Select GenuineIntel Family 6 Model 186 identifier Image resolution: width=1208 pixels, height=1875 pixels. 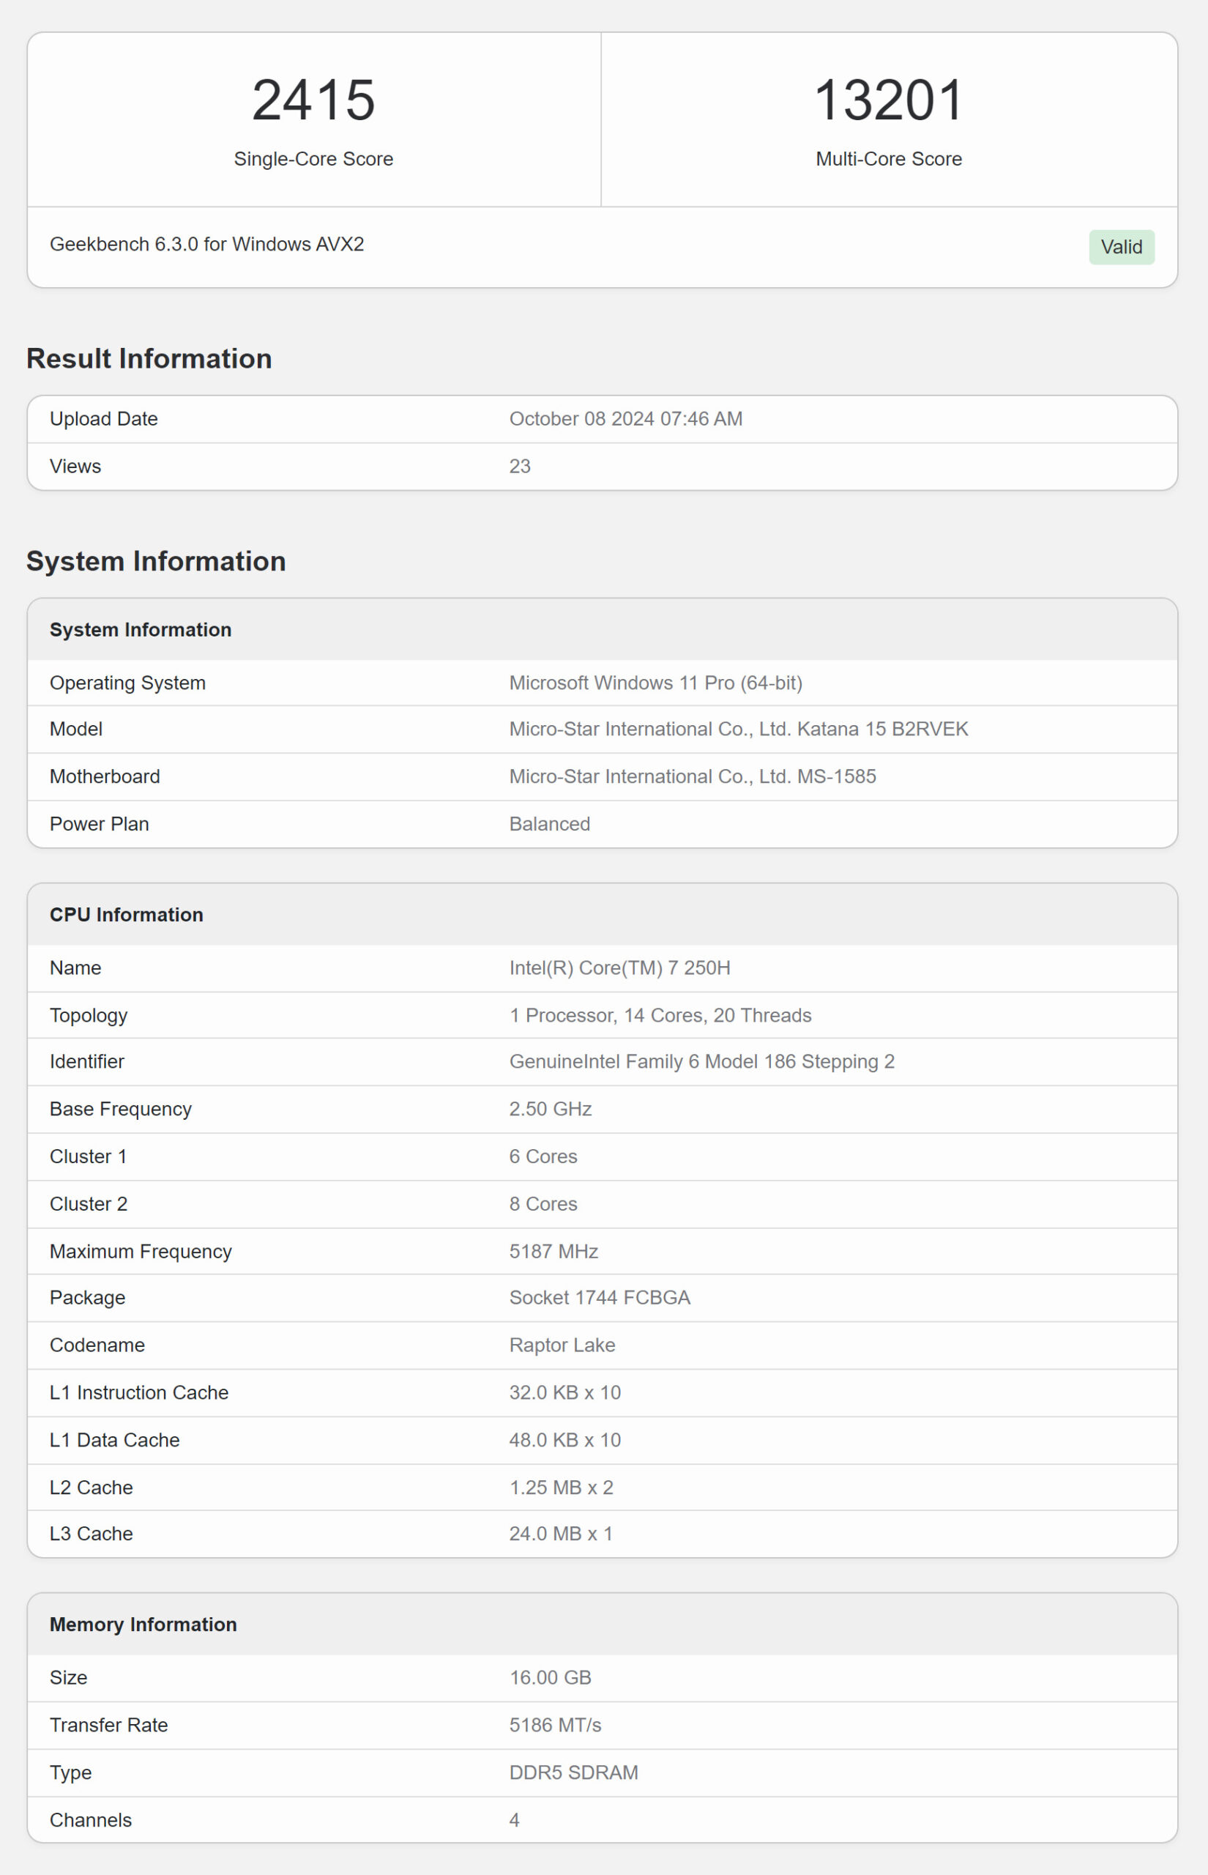pos(701,1061)
